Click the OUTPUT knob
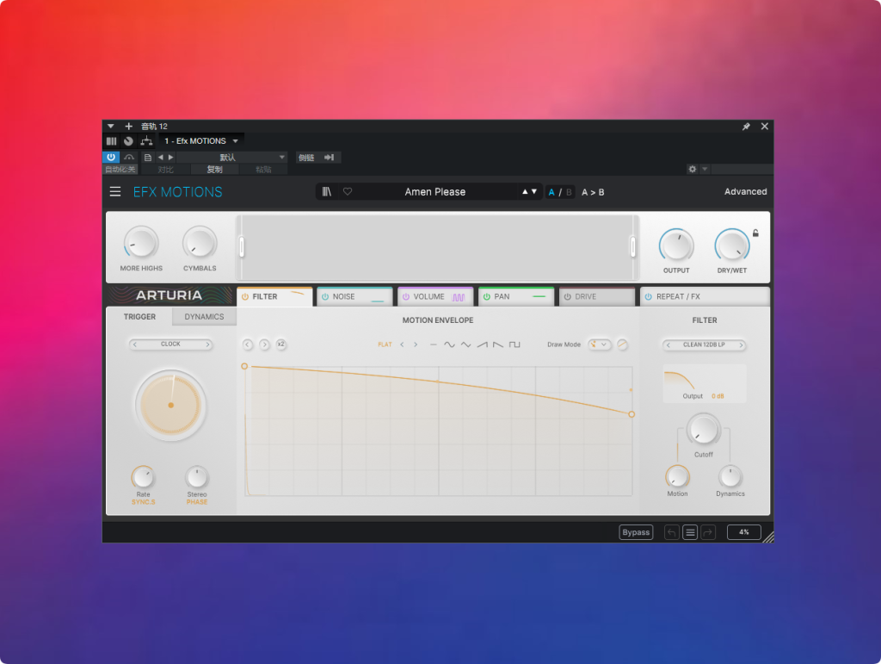 pyautogui.click(x=676, y=245)
